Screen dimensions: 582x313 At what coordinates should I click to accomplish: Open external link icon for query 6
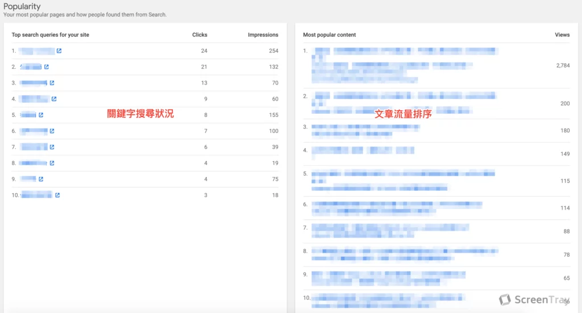pos(52,131)
